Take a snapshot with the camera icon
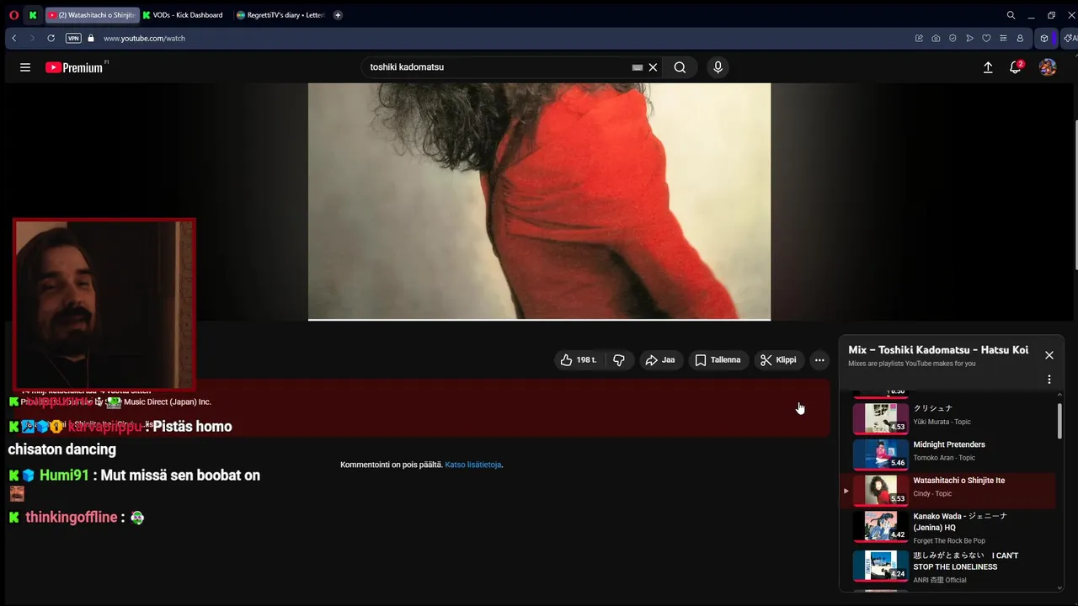Screen dimensions: 1078x606 (936, 38)
